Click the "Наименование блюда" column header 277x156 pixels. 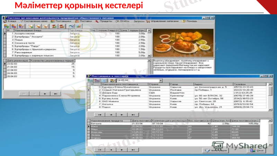[x=41, y=31]
